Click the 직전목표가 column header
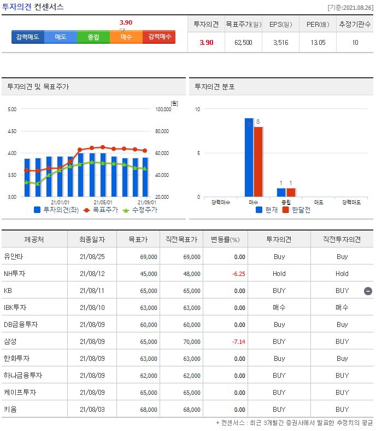 click(x=181, y=239)
